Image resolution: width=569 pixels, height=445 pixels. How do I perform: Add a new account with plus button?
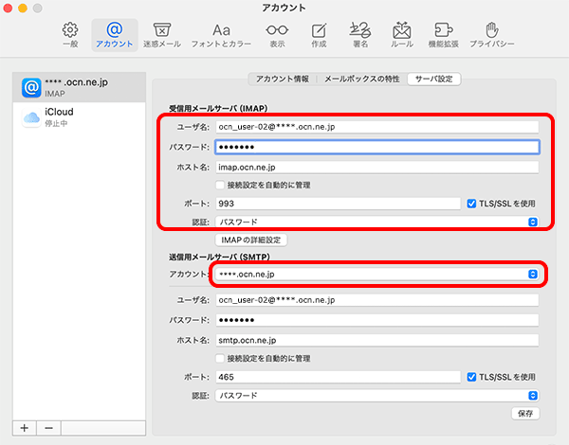point(25,428)
